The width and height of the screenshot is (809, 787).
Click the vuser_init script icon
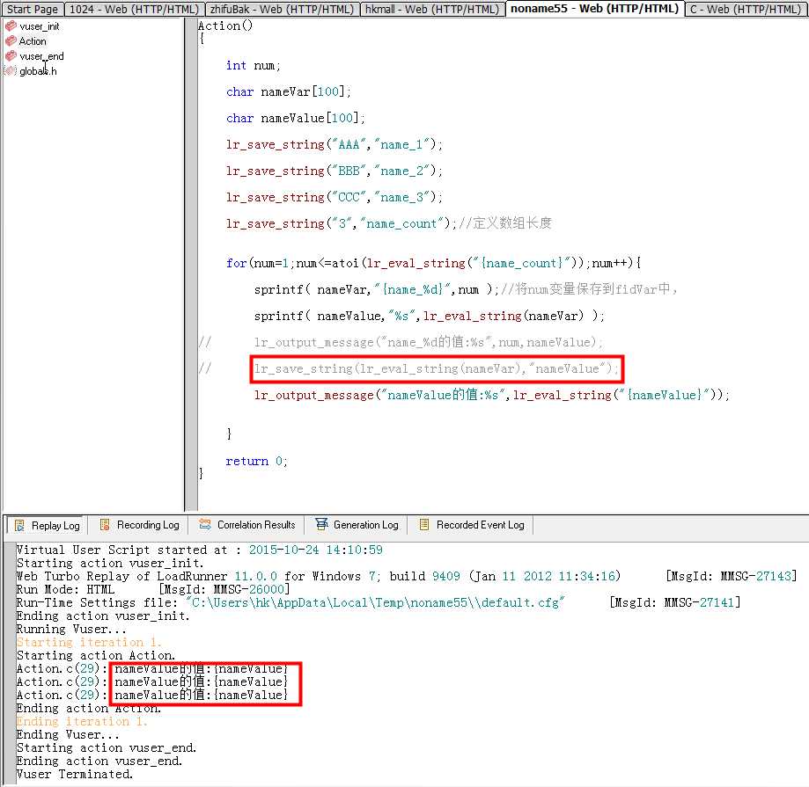[x=11, y=26]
